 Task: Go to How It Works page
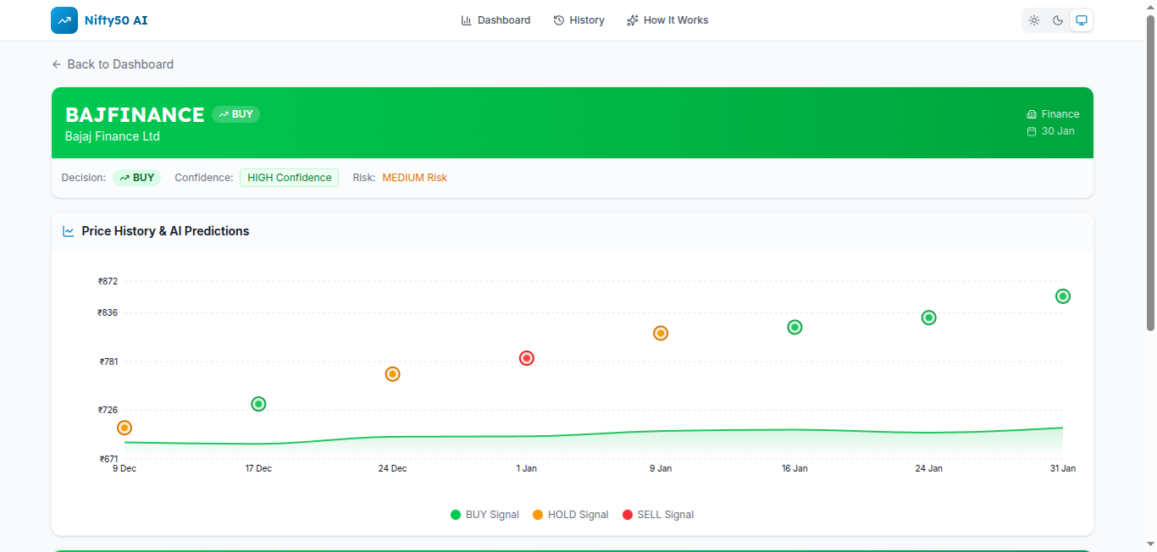[667, 20]
